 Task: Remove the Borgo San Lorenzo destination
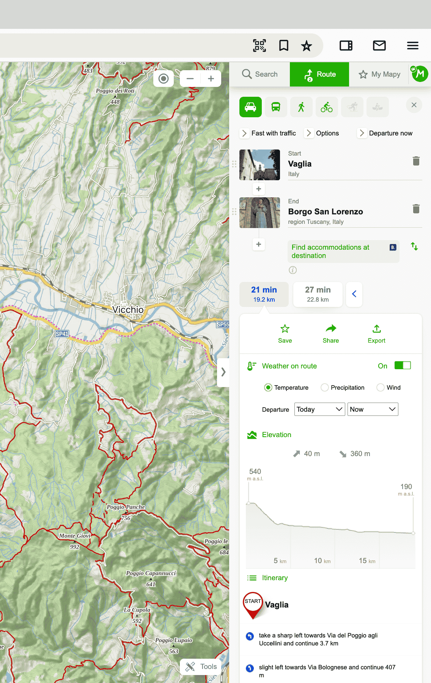click(x=416, y=209)
